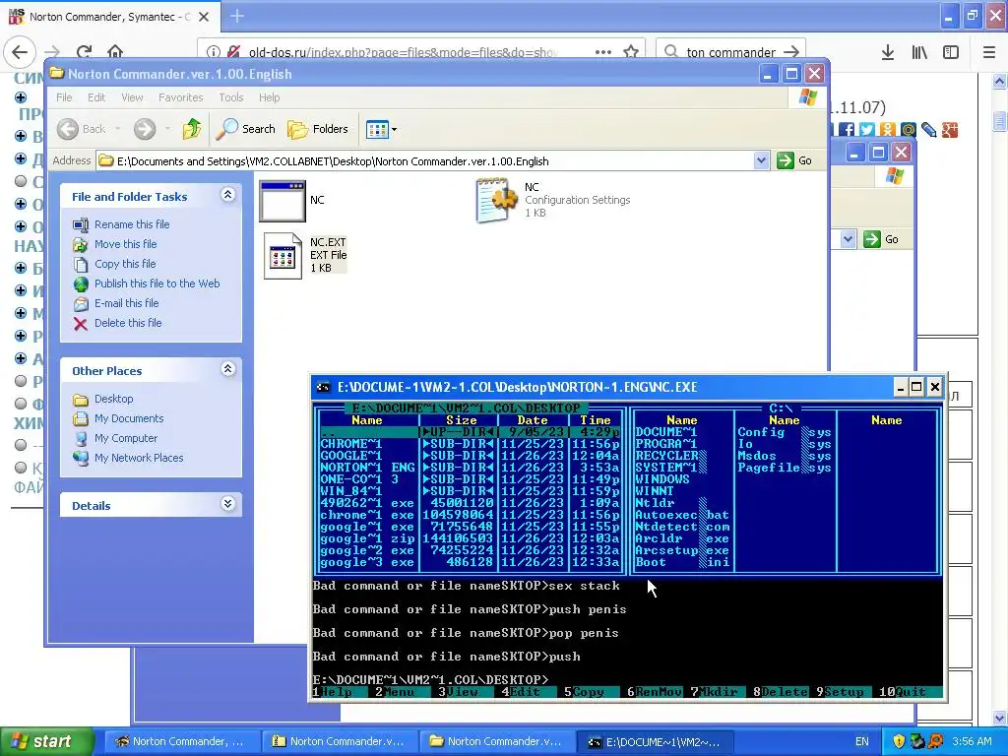Click 1 Help in Norton Commander bar
This screenshot has height=756, width=1008.
pos(333,692)
